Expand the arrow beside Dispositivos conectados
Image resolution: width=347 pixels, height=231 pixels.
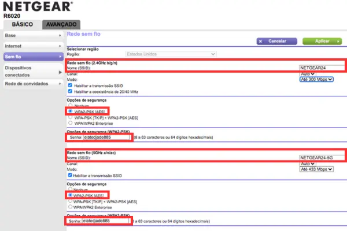[60, 72]
